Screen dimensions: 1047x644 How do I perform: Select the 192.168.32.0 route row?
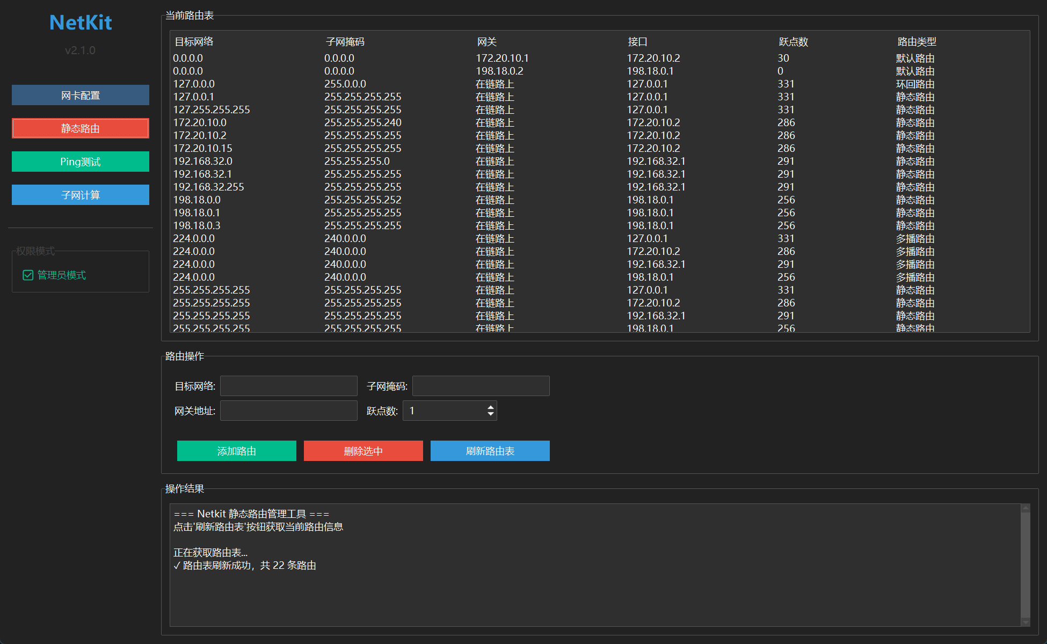tap(600, 161)
